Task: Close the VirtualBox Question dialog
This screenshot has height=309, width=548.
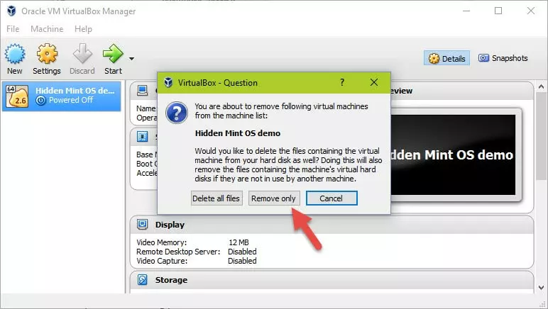Action: click(x=374, y=83)
